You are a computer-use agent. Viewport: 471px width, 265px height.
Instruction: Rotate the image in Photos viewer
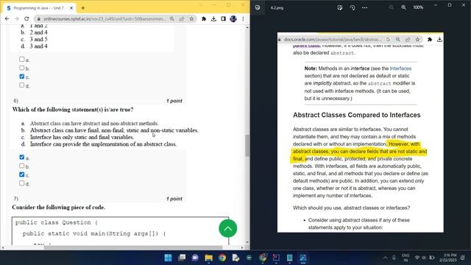[352, 7]
